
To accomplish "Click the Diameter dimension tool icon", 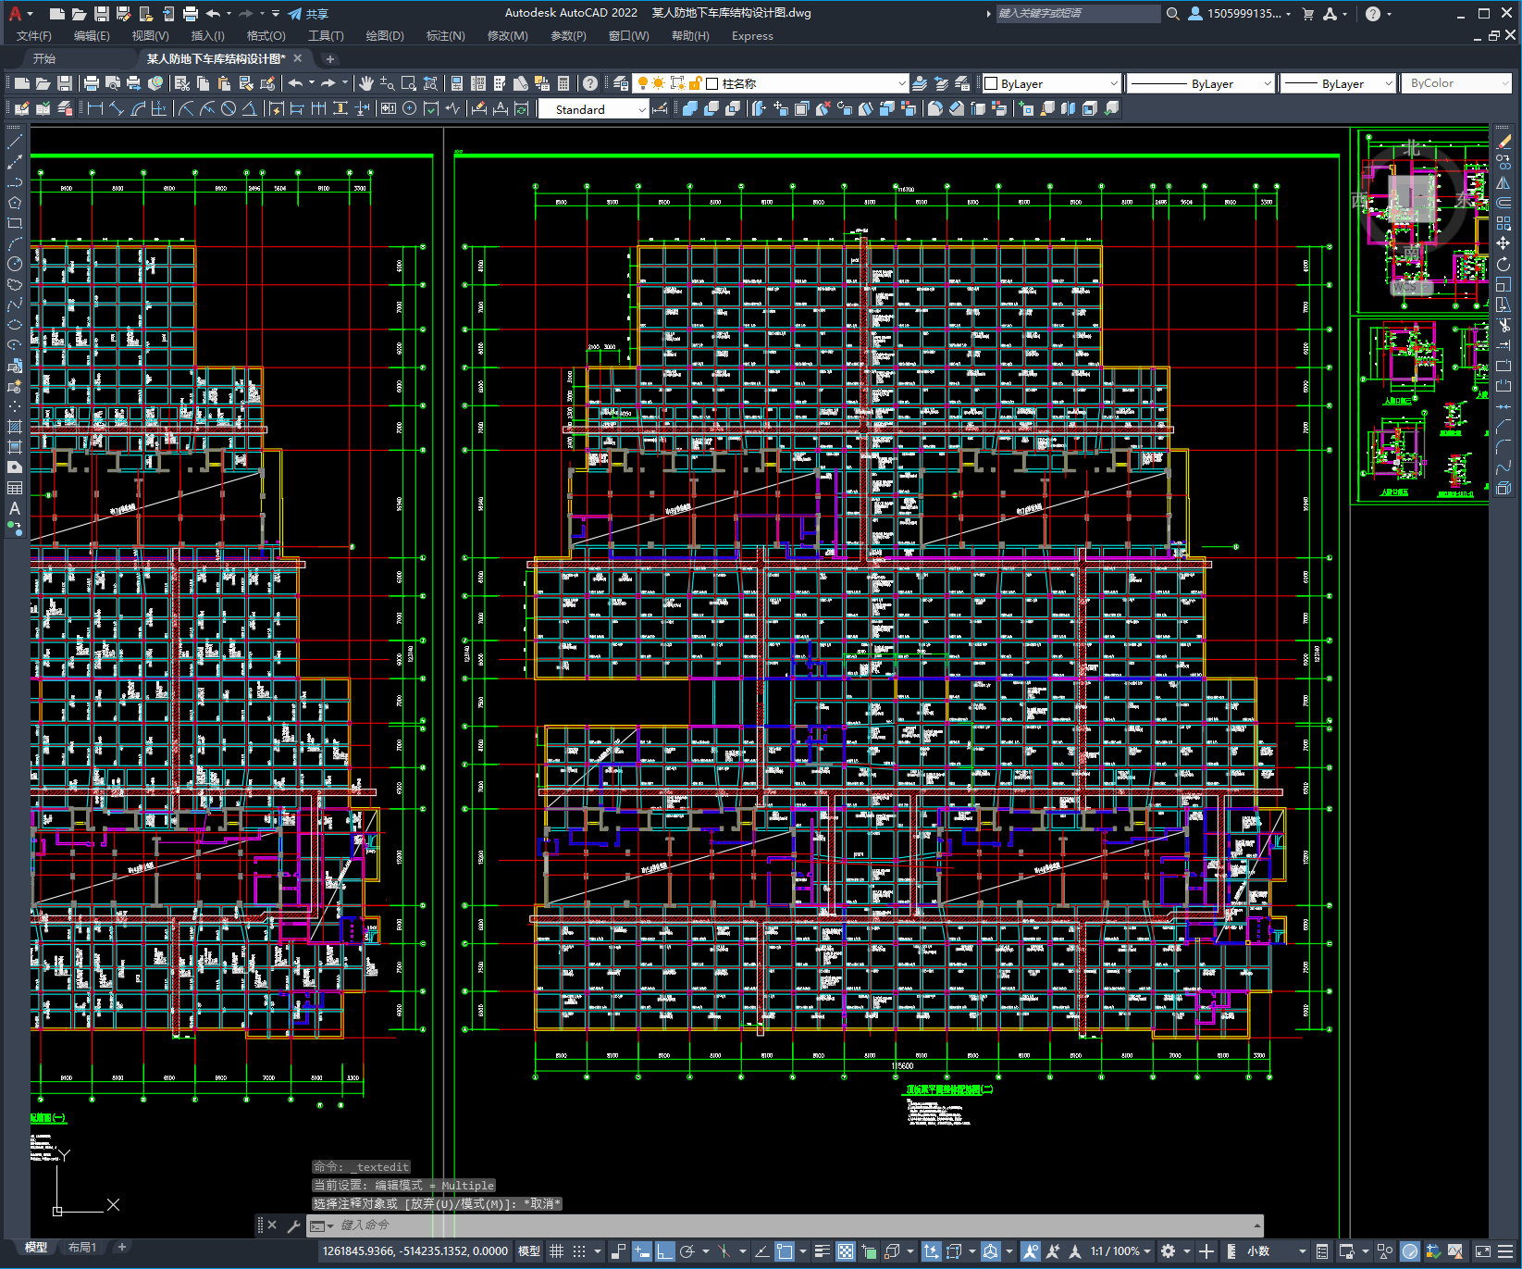I will (x=228, y=108).
